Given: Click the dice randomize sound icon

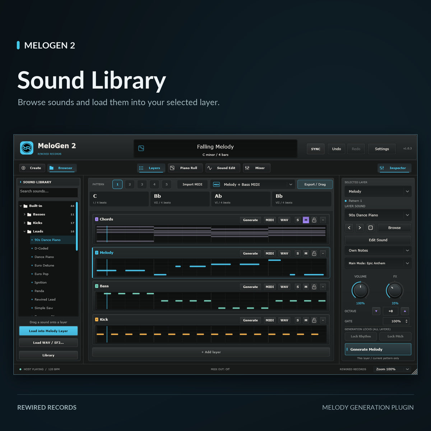Looking at the screenshot, I should (x=371, y=228).
